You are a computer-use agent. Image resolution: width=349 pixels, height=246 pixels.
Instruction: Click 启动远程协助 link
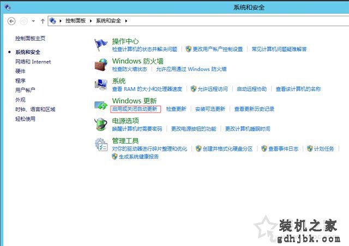(251, 89)
